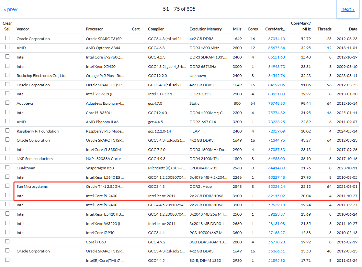Open the 63026.24 Sun Microsystems score
Image resolution: width=362 pixels, height=267 pixels.
(276, 187)
